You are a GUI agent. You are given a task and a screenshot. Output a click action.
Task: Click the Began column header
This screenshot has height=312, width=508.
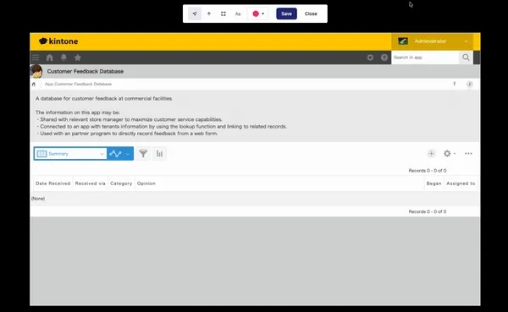coord(433,183)
